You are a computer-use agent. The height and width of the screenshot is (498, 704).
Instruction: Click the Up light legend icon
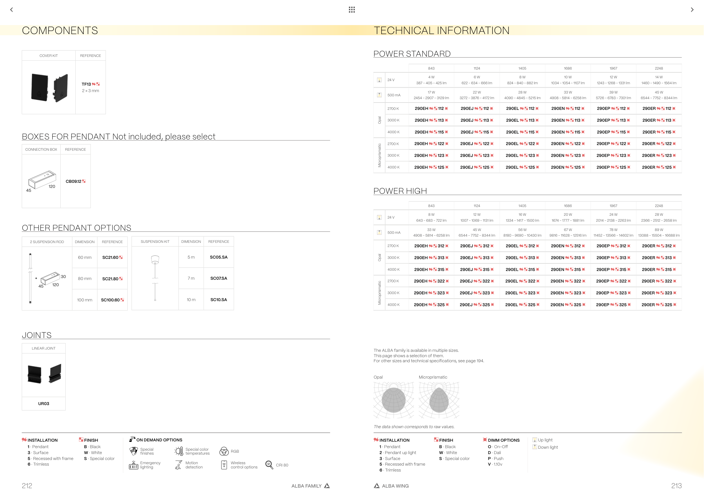point(535,440)
